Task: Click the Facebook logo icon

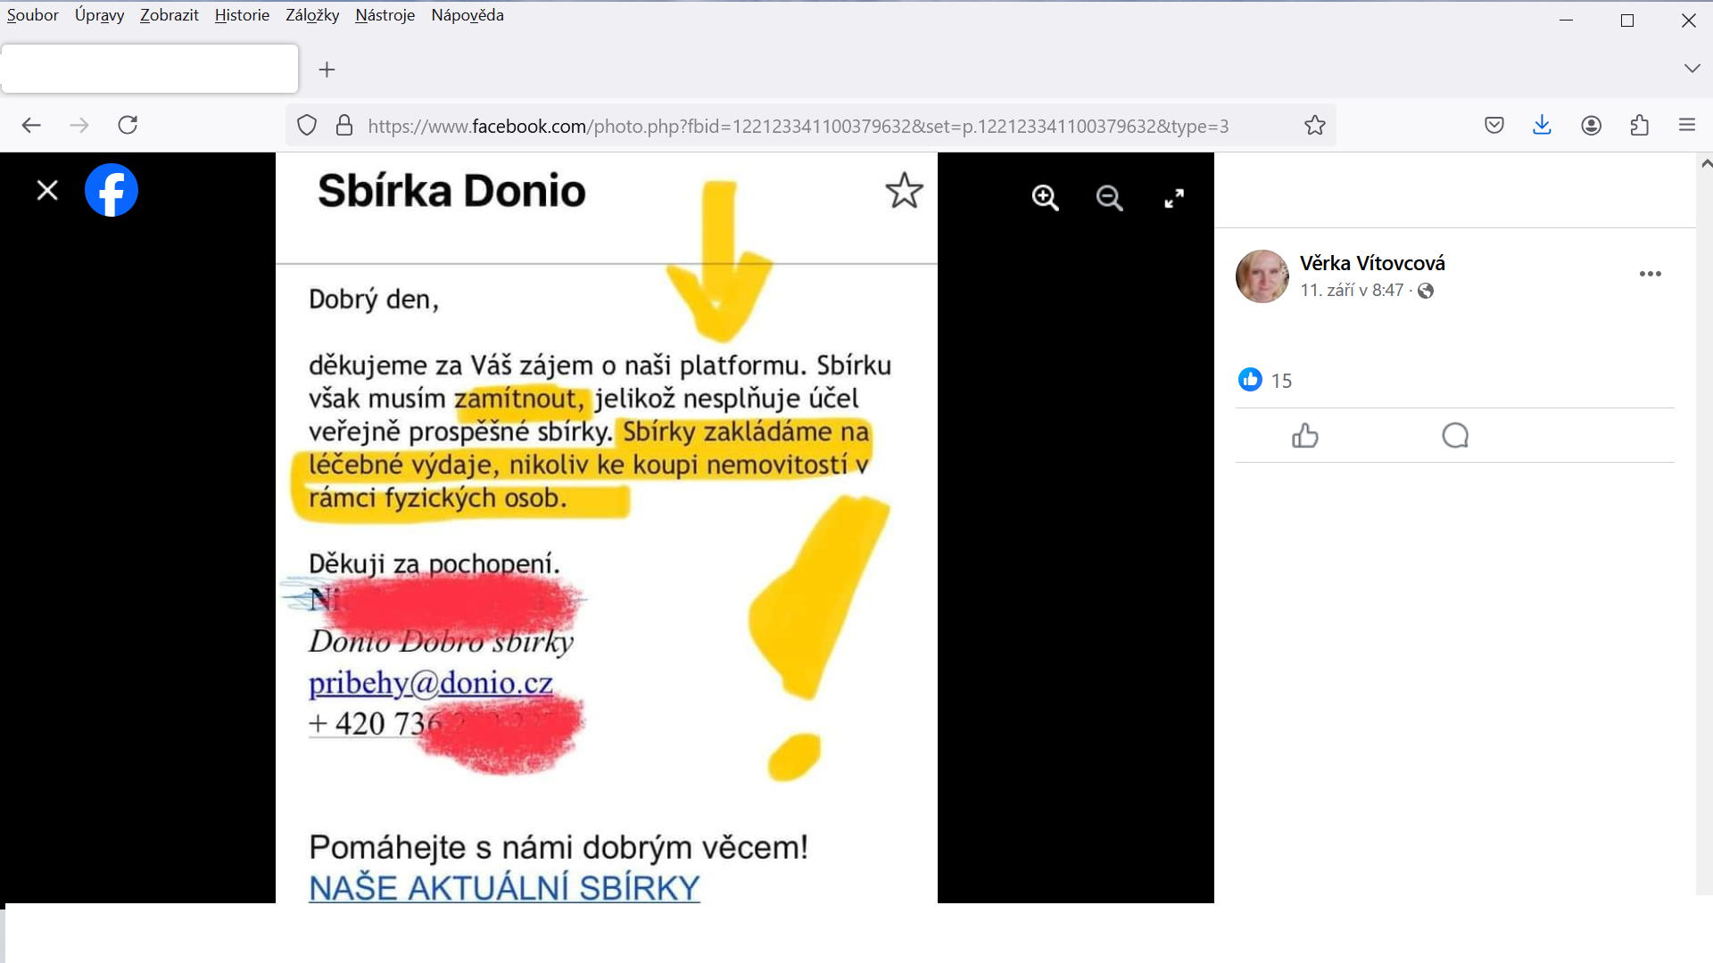Action: pyautogui.click(x=112, y=190)
